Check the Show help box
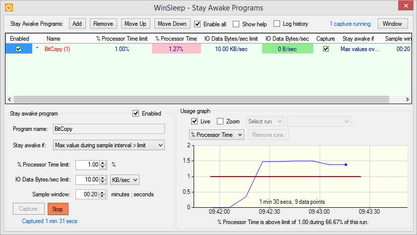417x235 pixels. point(236,24)
